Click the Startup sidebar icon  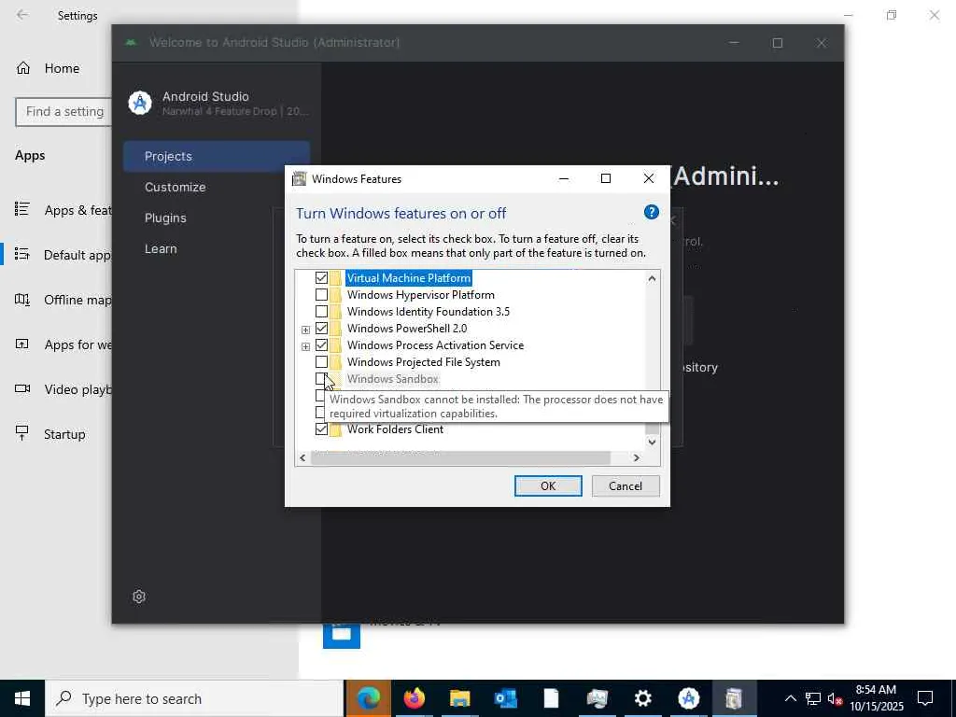point(22,433)
